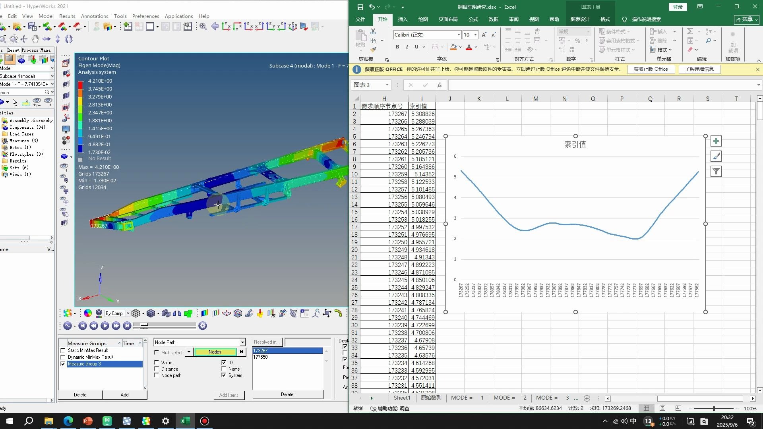Open the Calibri font name dropdown

coord(459,35)
